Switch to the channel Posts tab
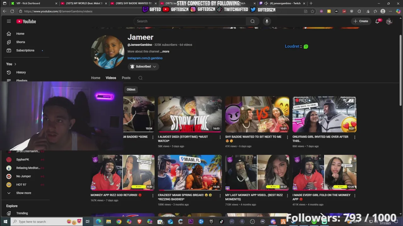 126,78
